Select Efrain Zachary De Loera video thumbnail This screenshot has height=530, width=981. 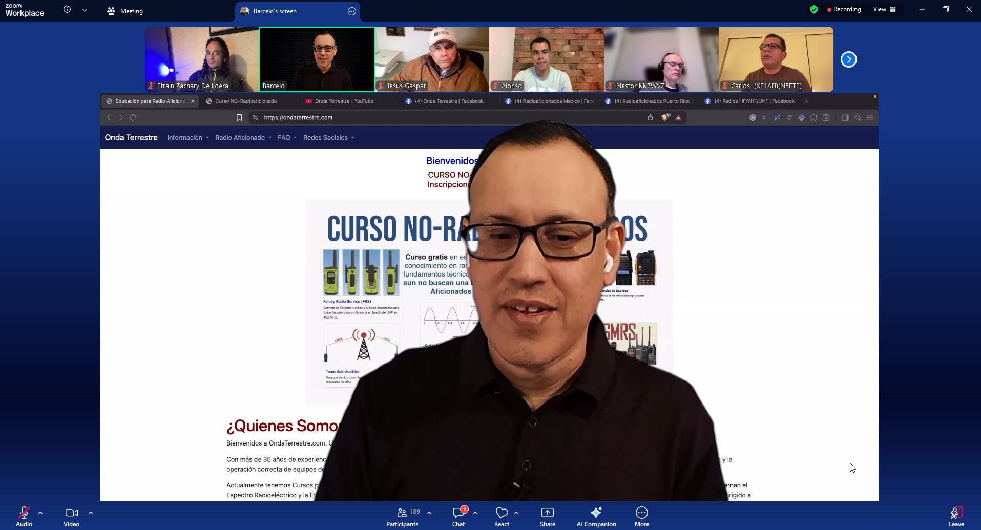[202, 59]
